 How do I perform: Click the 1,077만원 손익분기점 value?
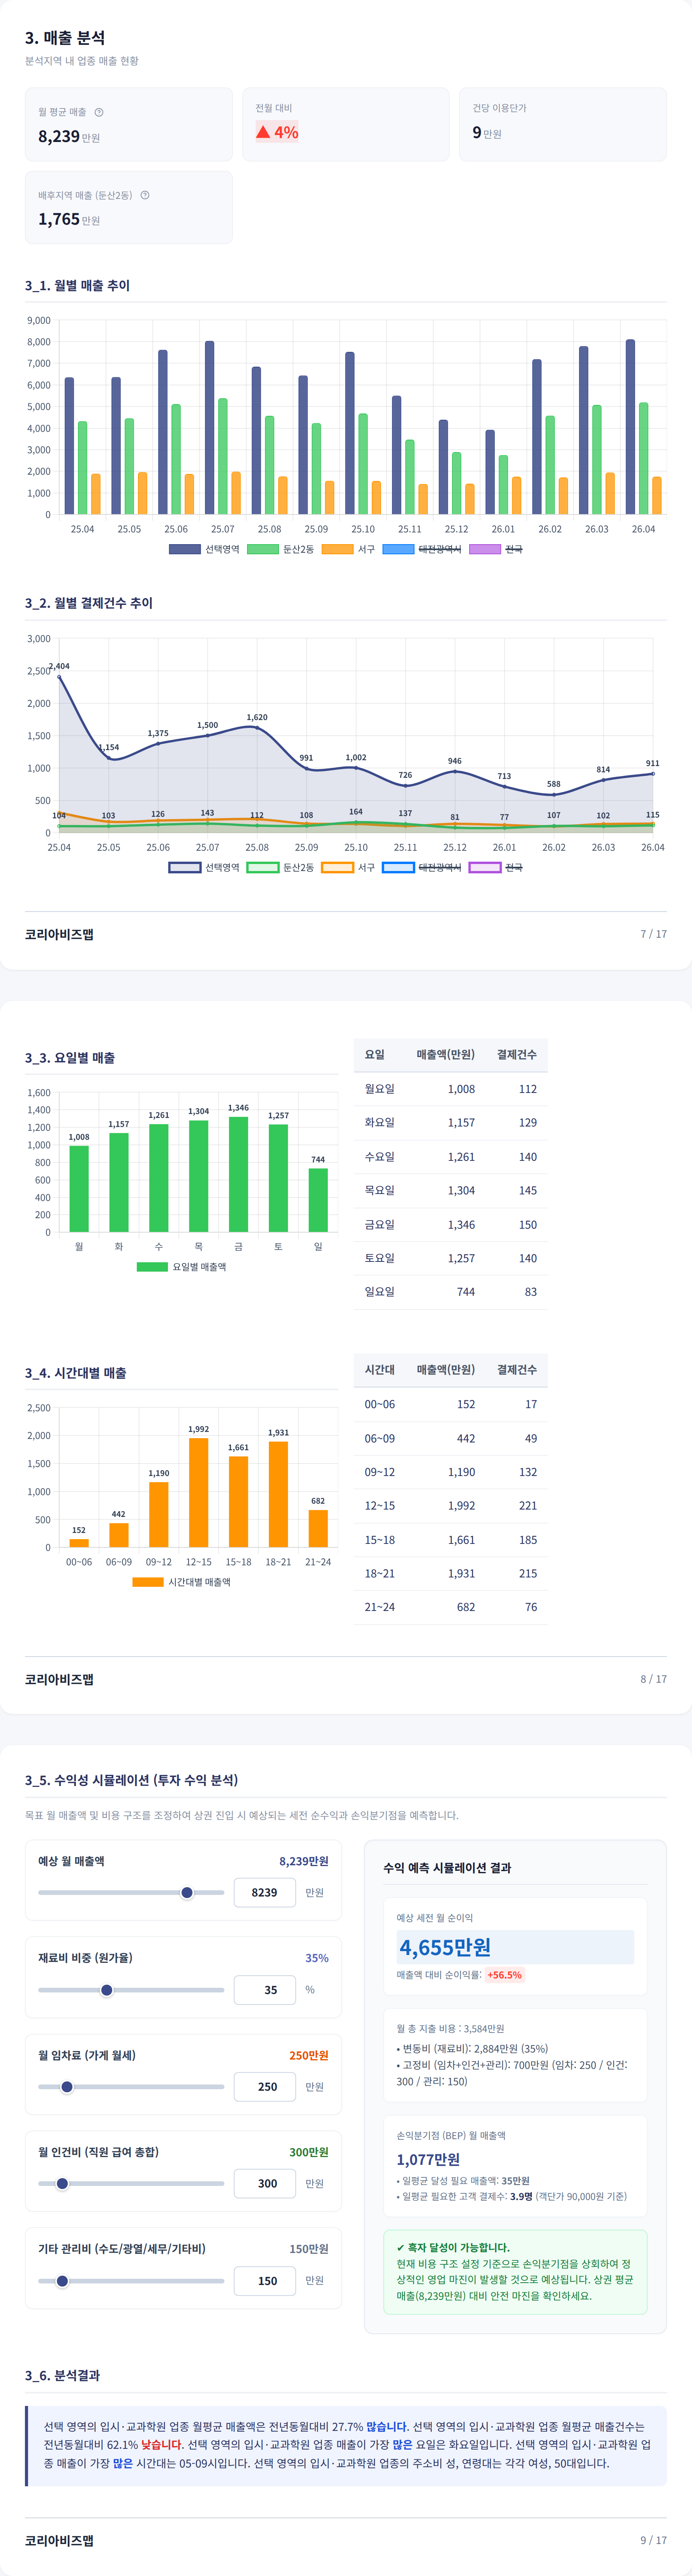(428, 2159)
